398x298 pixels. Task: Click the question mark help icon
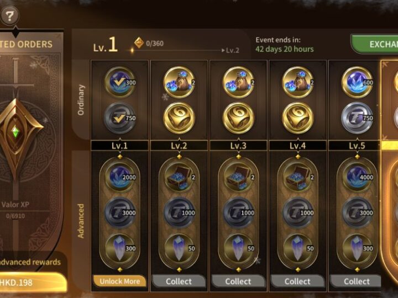tap(9, 15)
